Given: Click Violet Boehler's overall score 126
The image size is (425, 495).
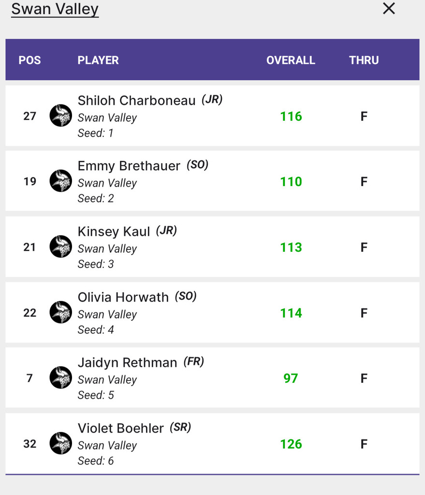Looking at the screenshot, I should [x=291, y=444].
